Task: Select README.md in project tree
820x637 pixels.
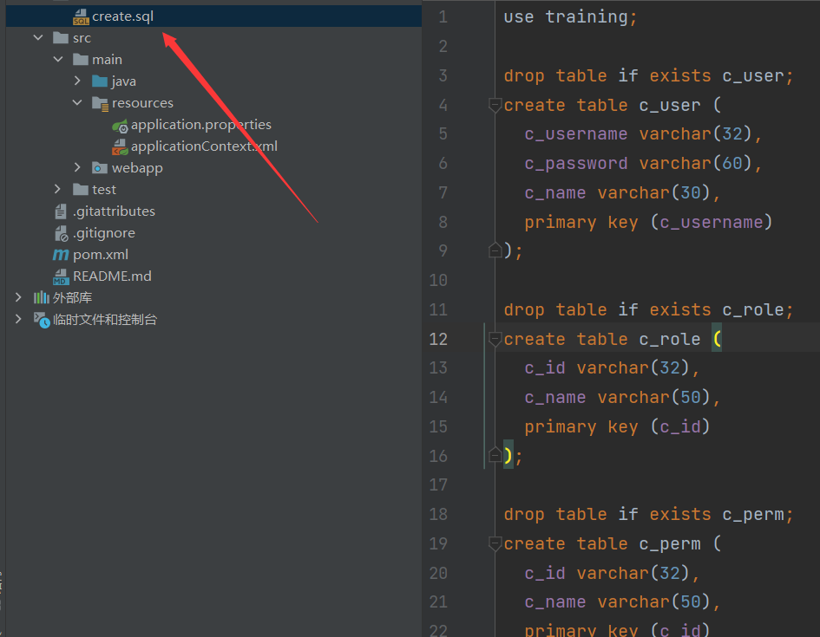Action: click(112, 276)
